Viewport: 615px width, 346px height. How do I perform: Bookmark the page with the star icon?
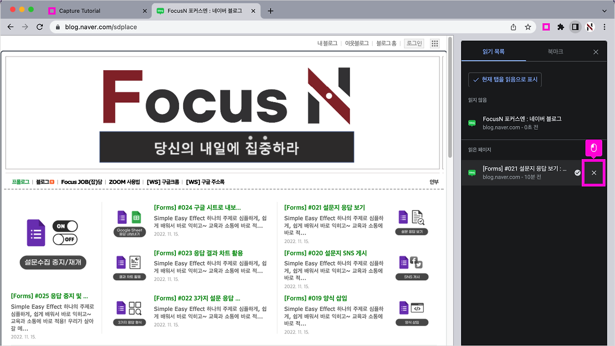528,27
